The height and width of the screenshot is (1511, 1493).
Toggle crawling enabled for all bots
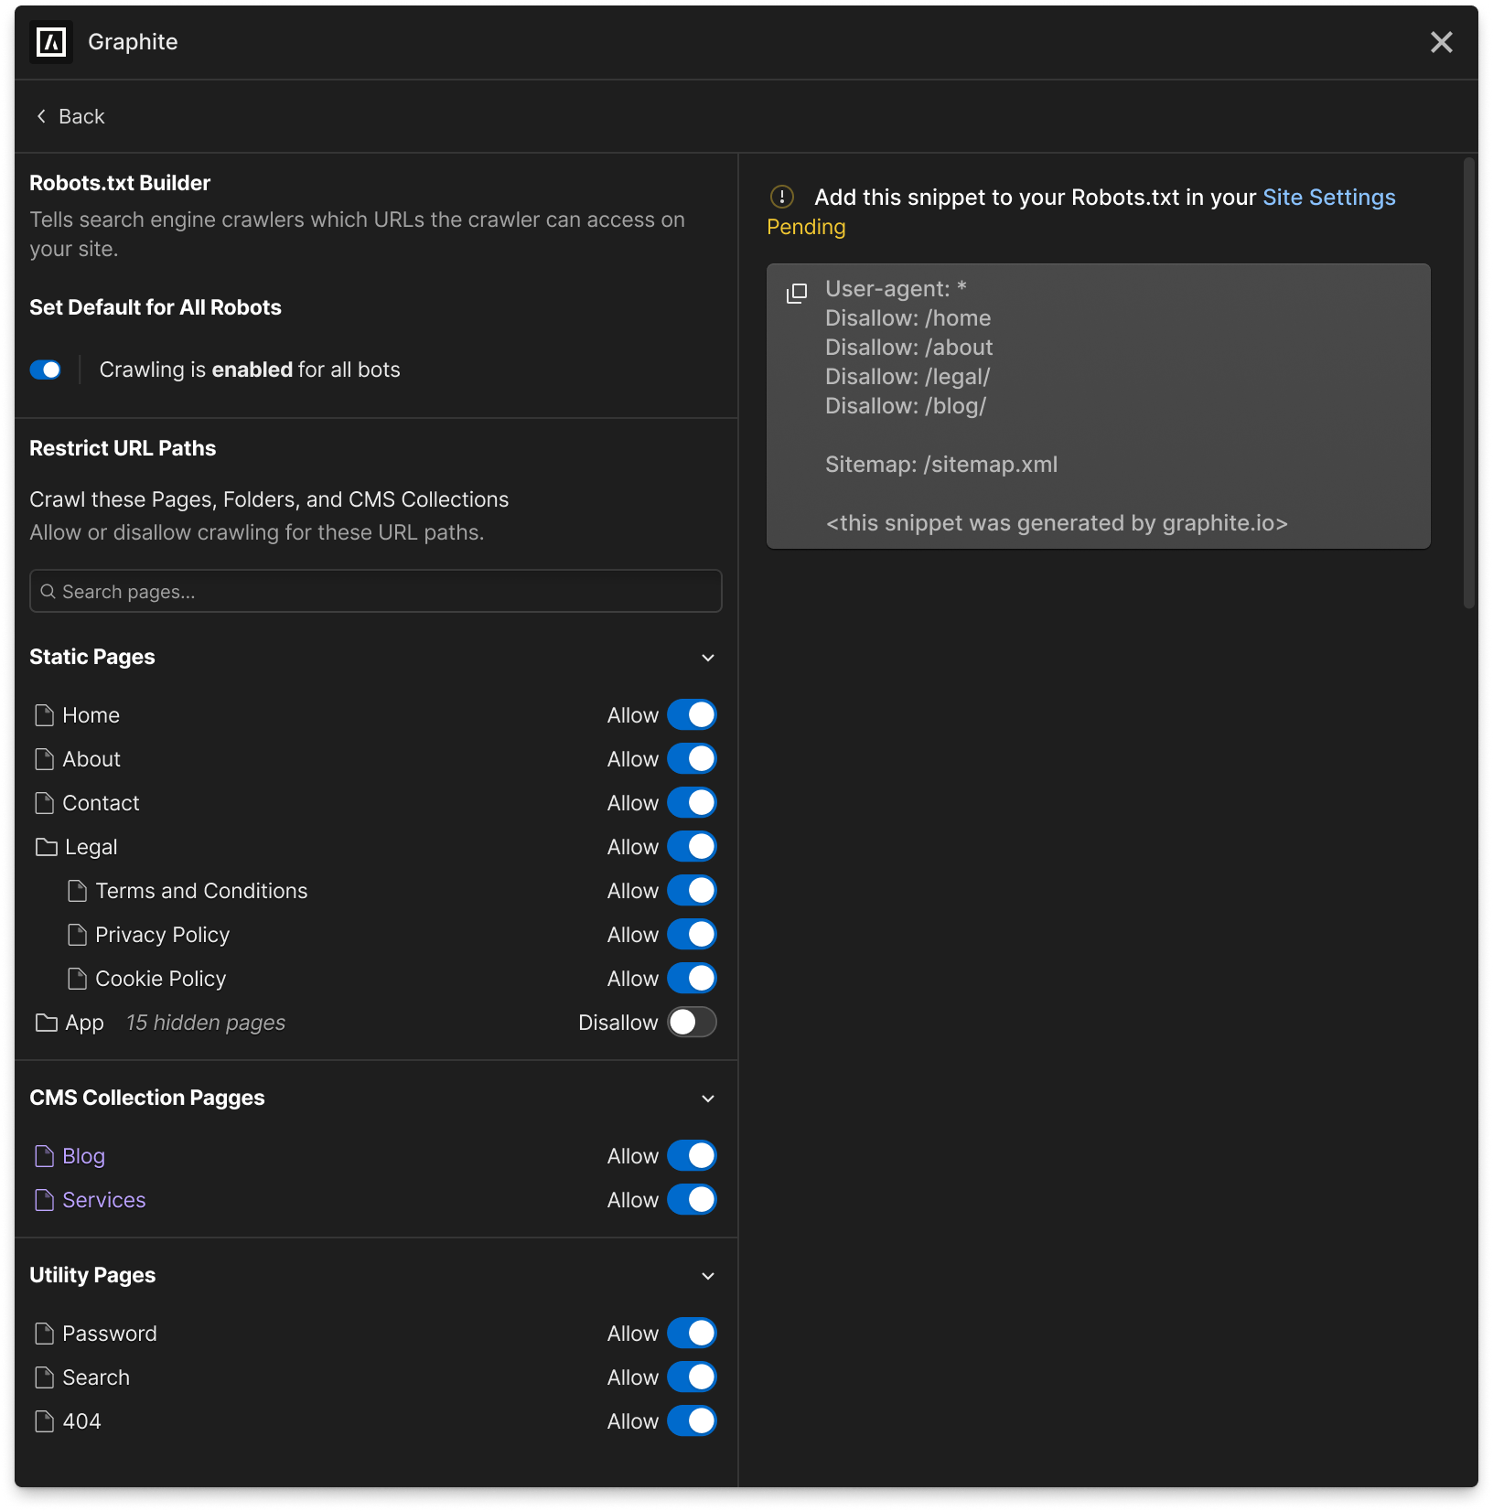(46, 370)
